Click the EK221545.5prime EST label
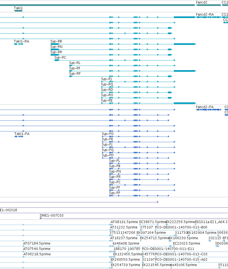The height and width of the screenshot is (269, 228). pos(156,265)
